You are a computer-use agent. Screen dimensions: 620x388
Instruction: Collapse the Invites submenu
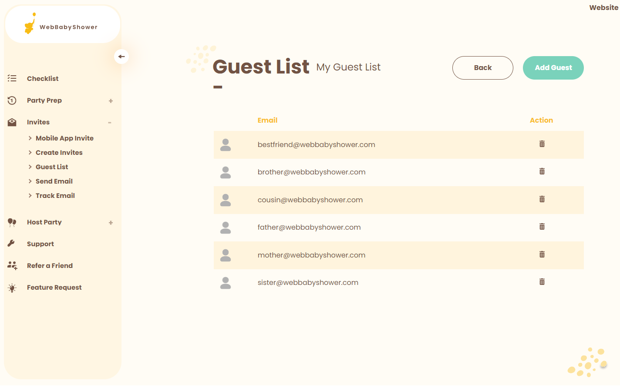110,123
